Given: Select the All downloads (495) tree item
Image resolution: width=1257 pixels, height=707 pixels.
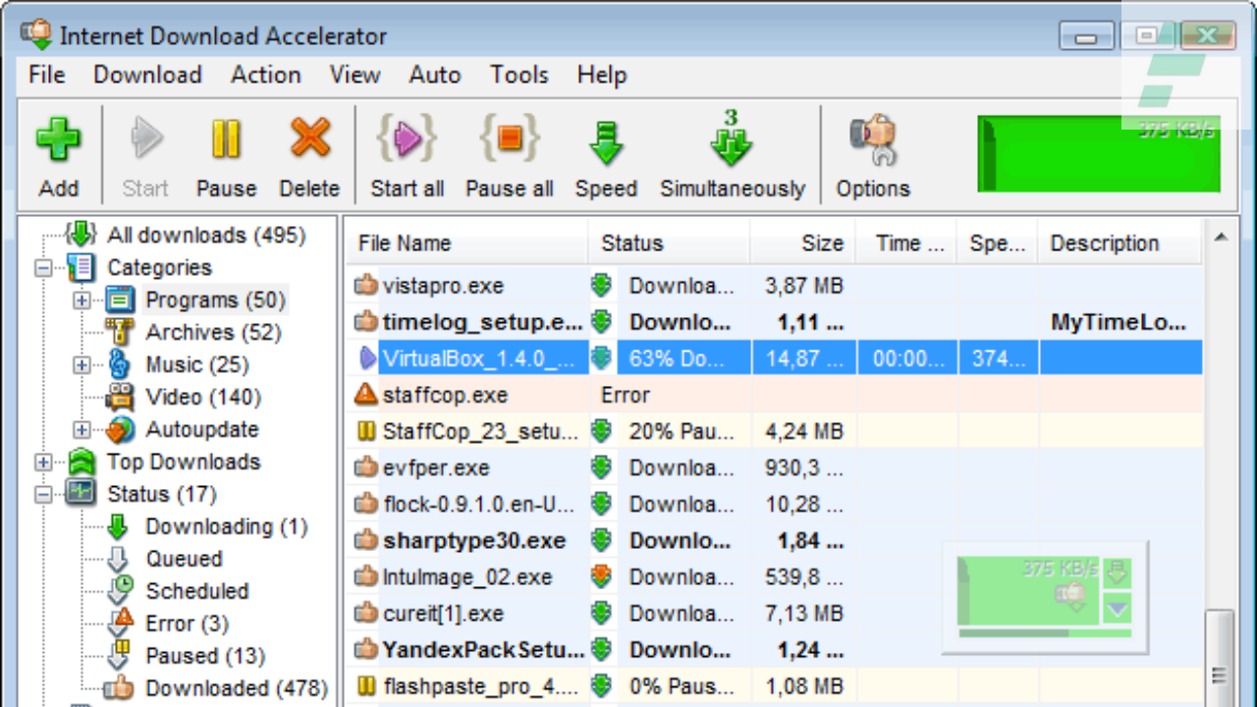Looking at the screenshot, I should click(206, 236).
